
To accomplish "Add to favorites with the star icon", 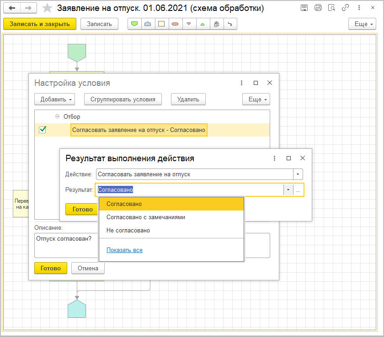I will point(47,8).
